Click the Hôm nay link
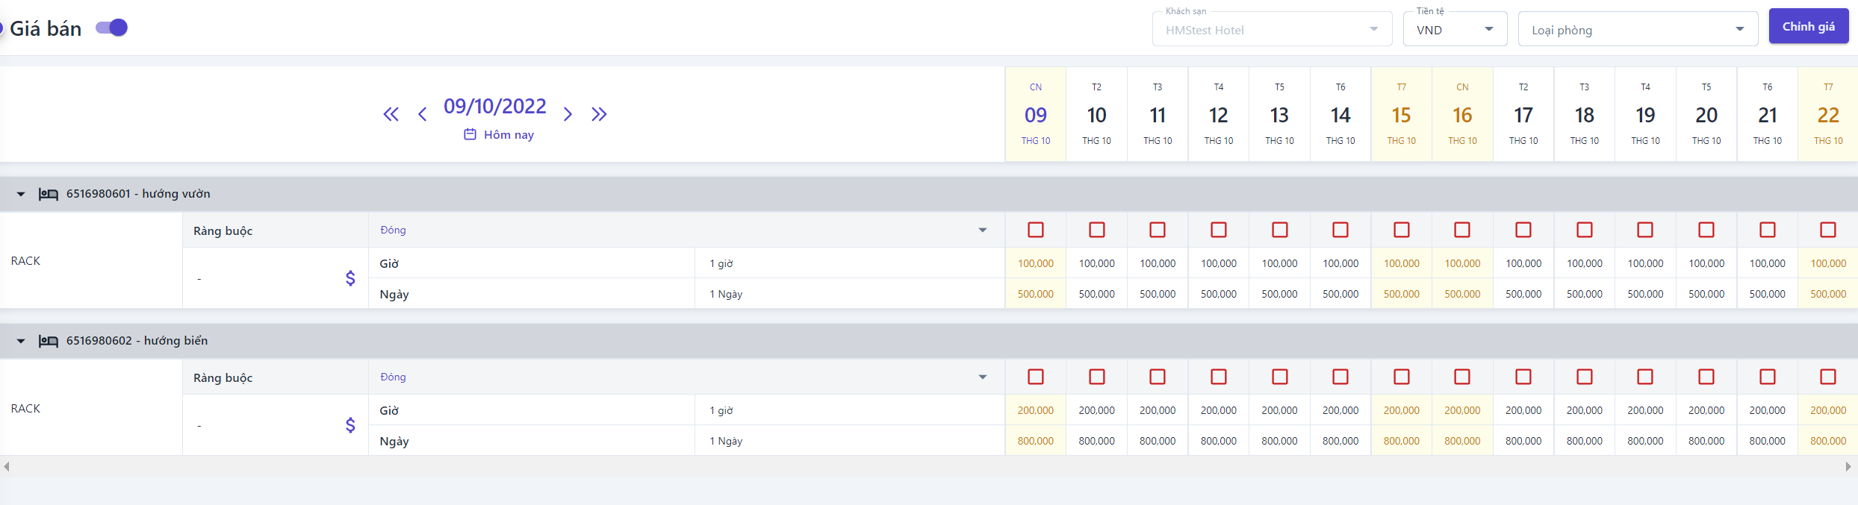Screen dimensions: 1858x505 pyautogui.click(x=509, y=135)
